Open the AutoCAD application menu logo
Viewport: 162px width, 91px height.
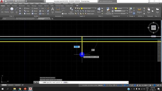click(2, 2)
